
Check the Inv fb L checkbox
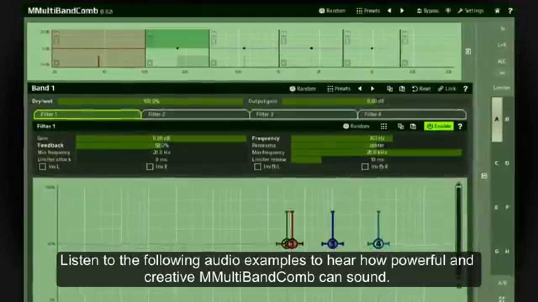[257, 167]
